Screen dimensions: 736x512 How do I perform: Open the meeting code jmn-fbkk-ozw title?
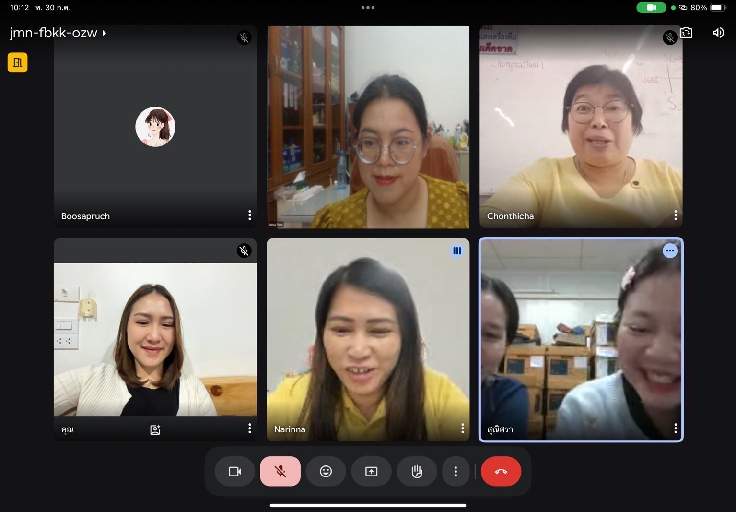[54, 33]
